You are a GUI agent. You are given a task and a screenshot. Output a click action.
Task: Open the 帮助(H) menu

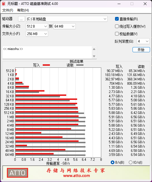(x=23, y=10)
